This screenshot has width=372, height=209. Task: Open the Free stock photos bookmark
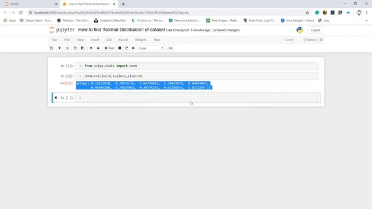pos(185,21)
